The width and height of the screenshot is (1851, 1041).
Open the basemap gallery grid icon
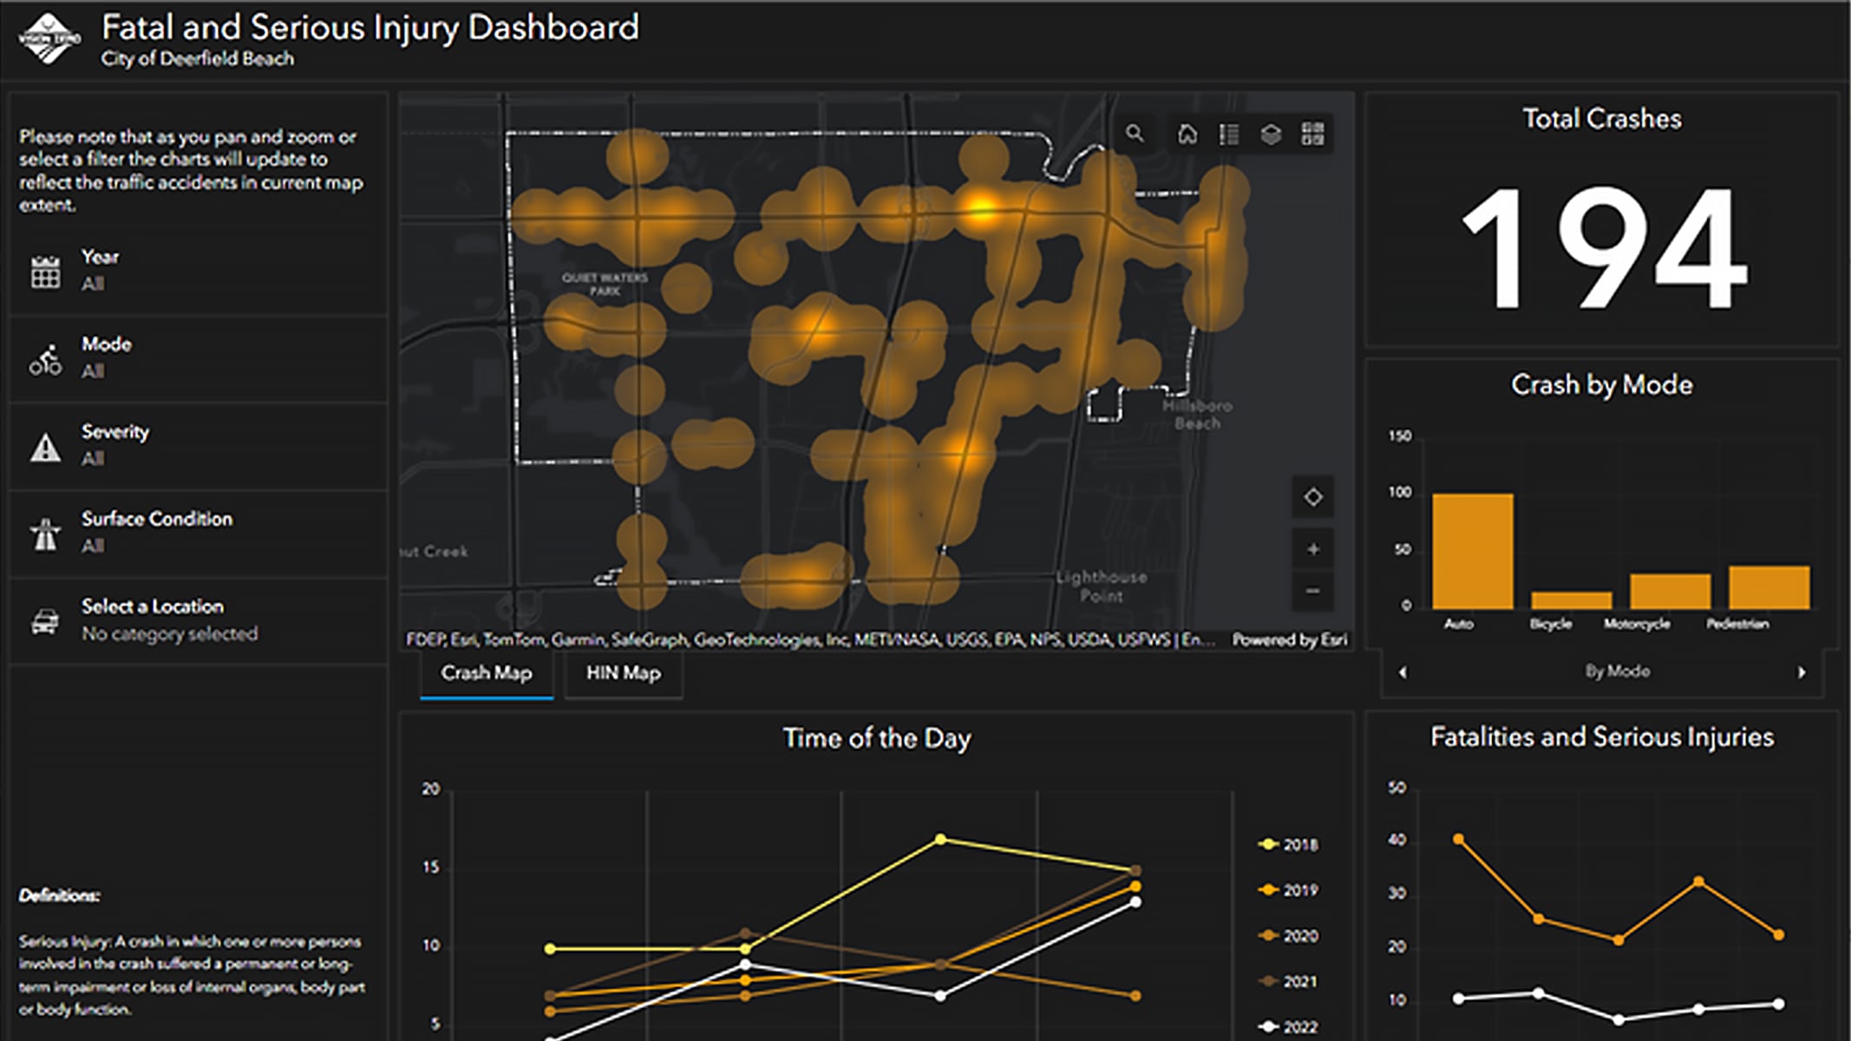pyautogui.click(x=1313, y=134)
